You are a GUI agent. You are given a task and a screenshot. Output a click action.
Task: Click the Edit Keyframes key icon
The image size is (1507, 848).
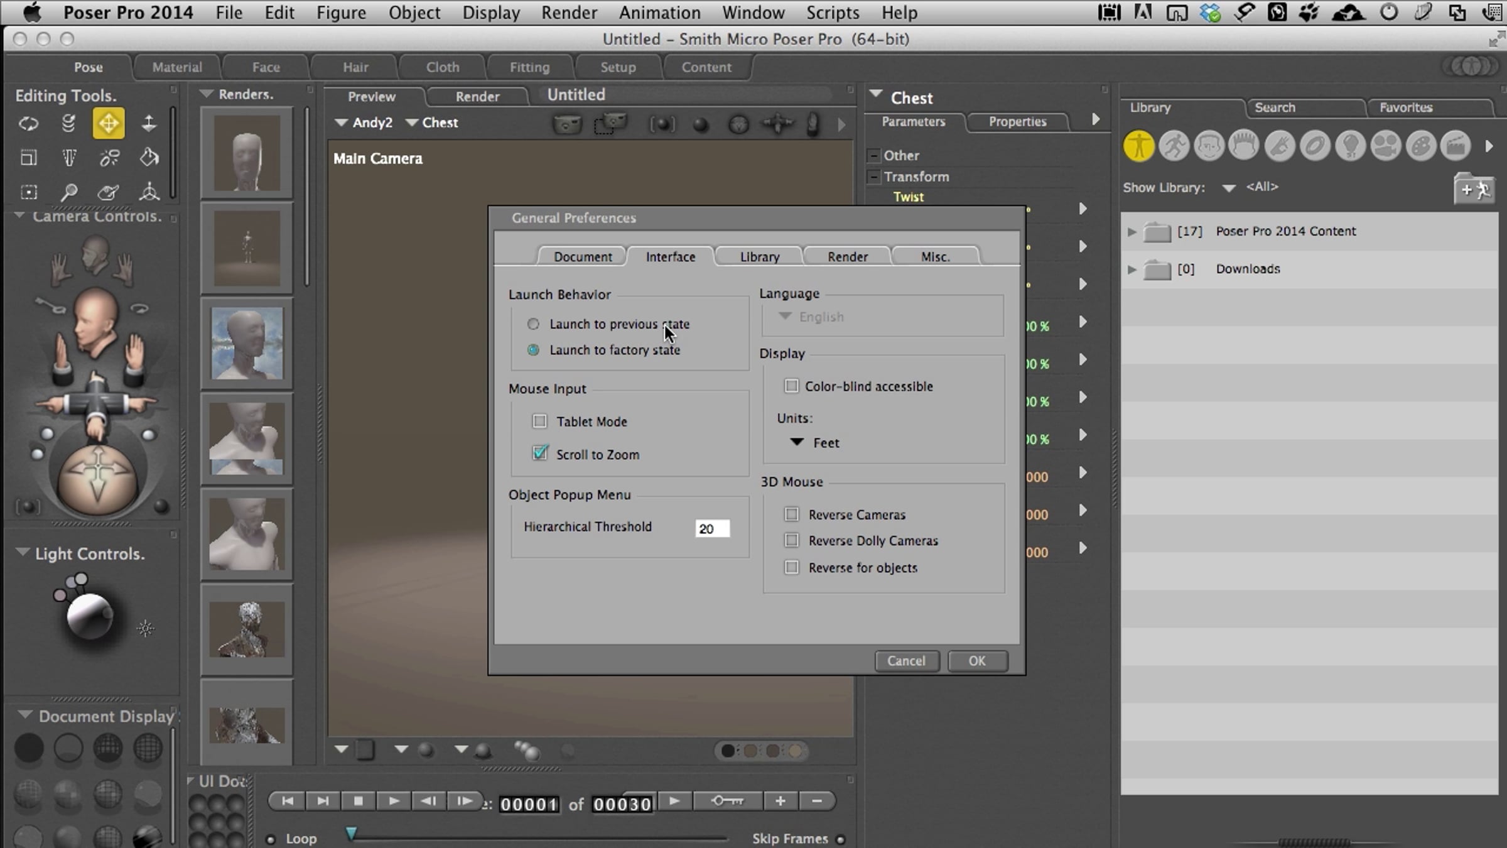727,801
